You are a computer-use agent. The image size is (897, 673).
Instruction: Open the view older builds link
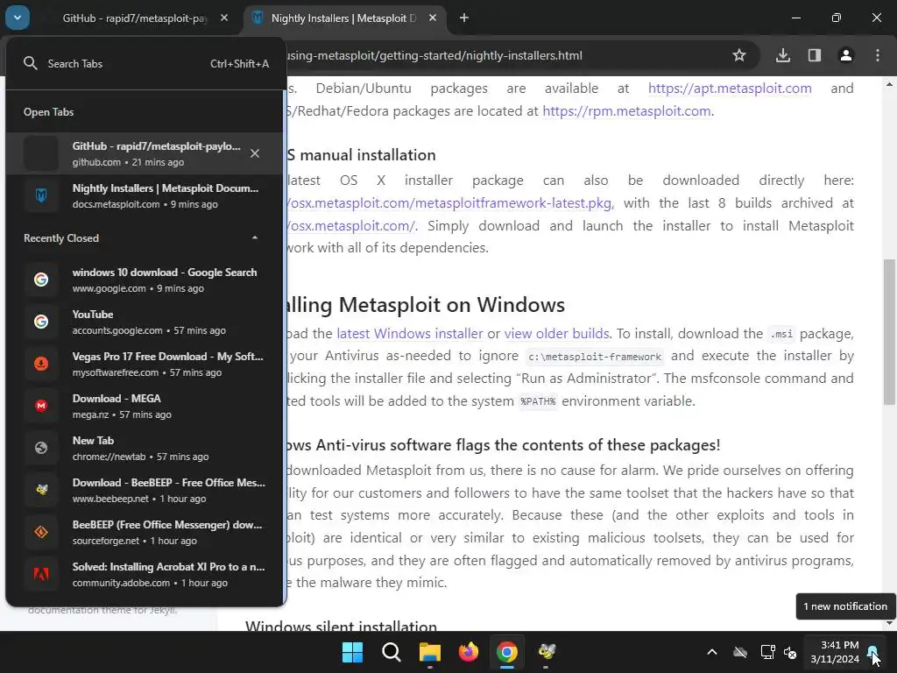[556, 334]
